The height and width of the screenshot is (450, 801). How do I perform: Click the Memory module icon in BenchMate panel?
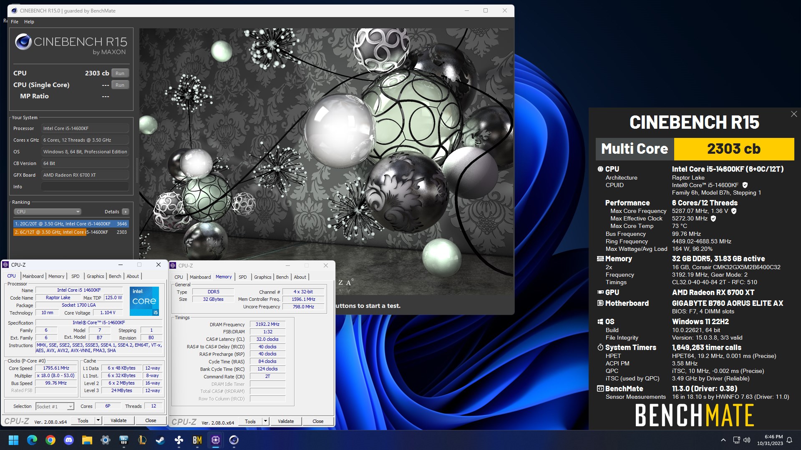pyautogui.click(x=600, y=259)
